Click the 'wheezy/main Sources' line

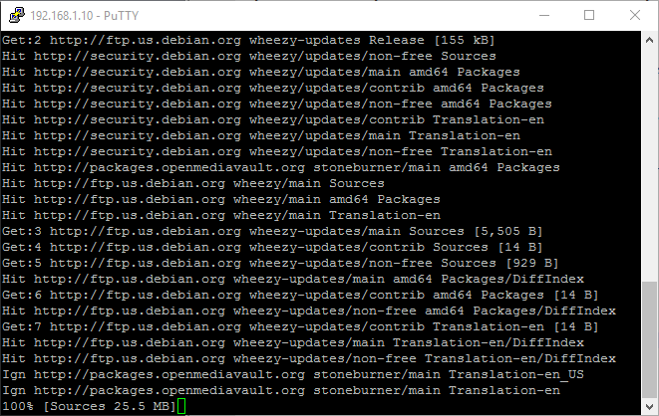point(192,184)
